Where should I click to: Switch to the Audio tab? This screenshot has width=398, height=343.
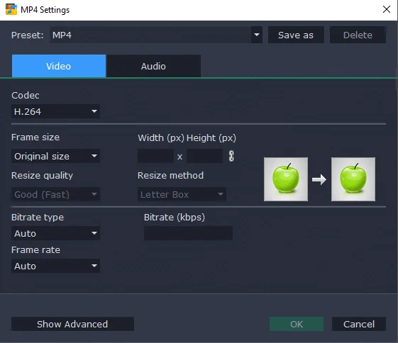click(153, 66)
